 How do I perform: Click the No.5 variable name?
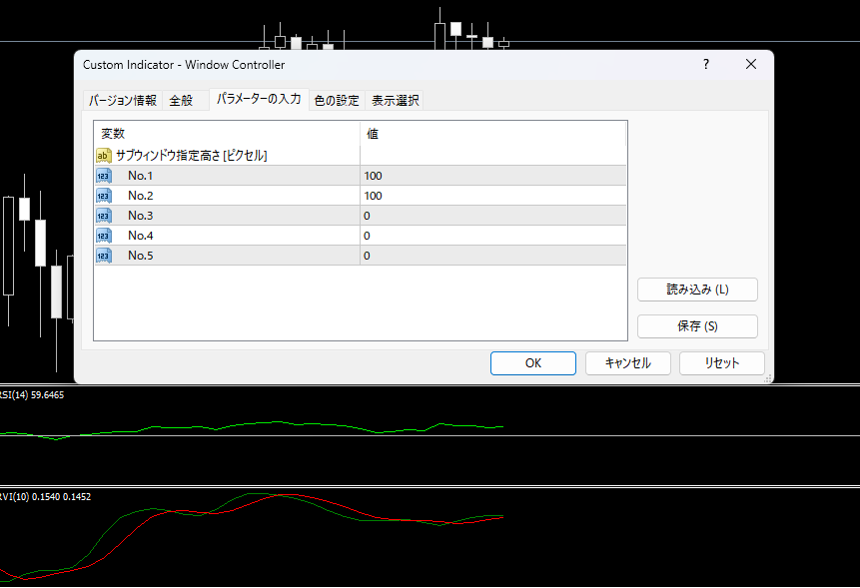(x=141, y=256)
